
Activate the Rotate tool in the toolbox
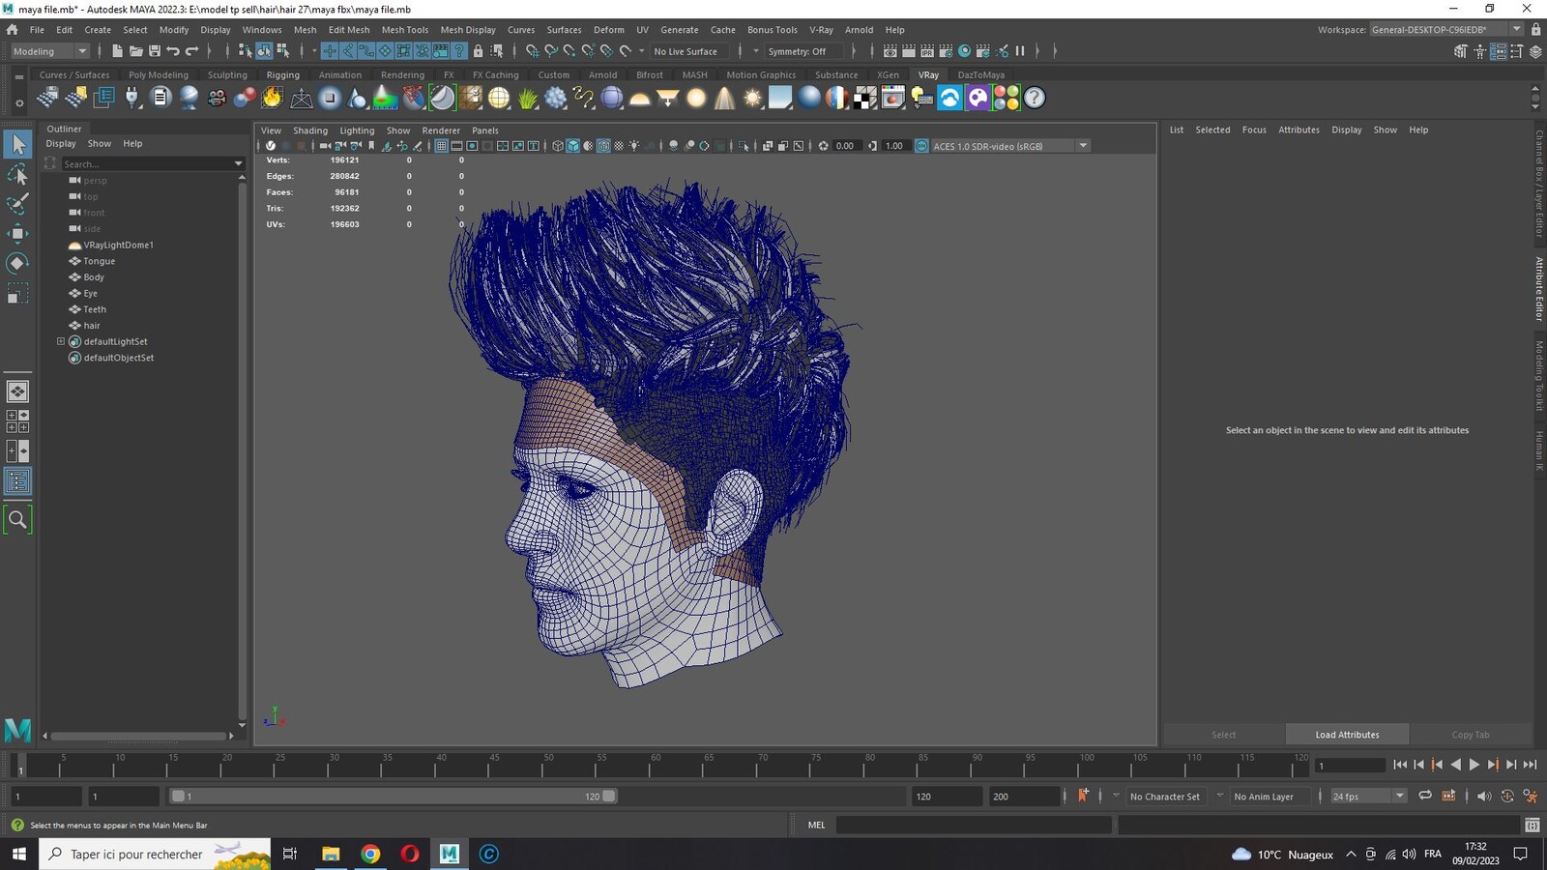pyautogui.click(x=17, y=263)
